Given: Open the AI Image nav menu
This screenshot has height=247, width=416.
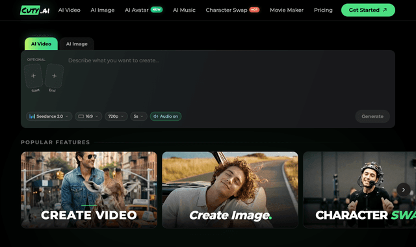Looking at the screenshot, I should [103, 10].
